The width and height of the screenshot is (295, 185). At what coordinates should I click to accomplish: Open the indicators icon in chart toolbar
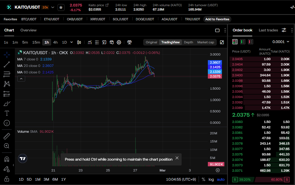pyautogui.click(x=90, y=42)
